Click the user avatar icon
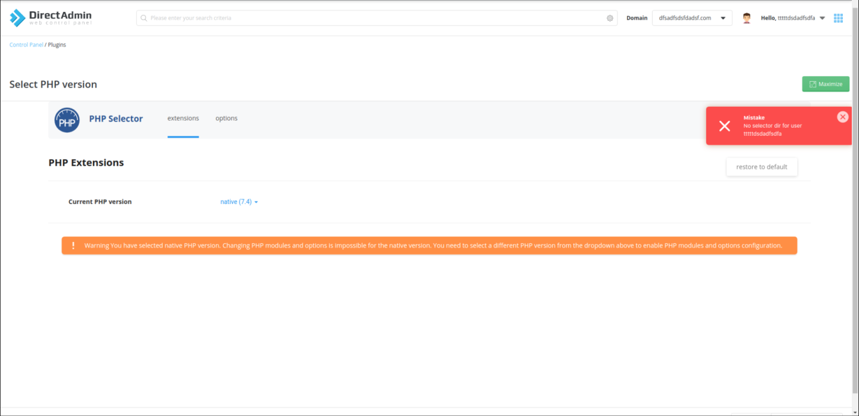Screen dimensions: 859x416 coord(746,18)
